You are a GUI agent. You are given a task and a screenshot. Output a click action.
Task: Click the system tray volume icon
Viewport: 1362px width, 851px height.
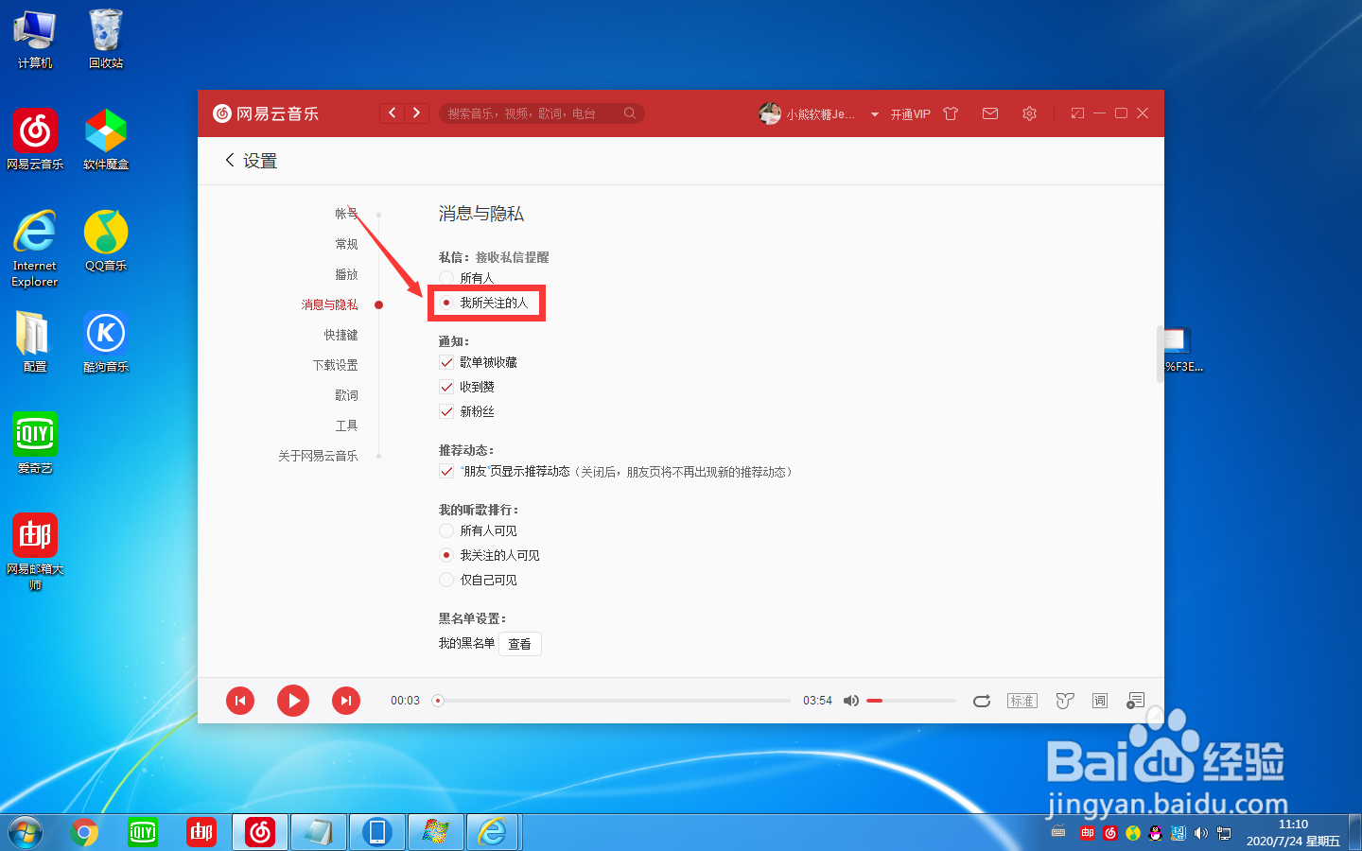tap(1201, 833)
